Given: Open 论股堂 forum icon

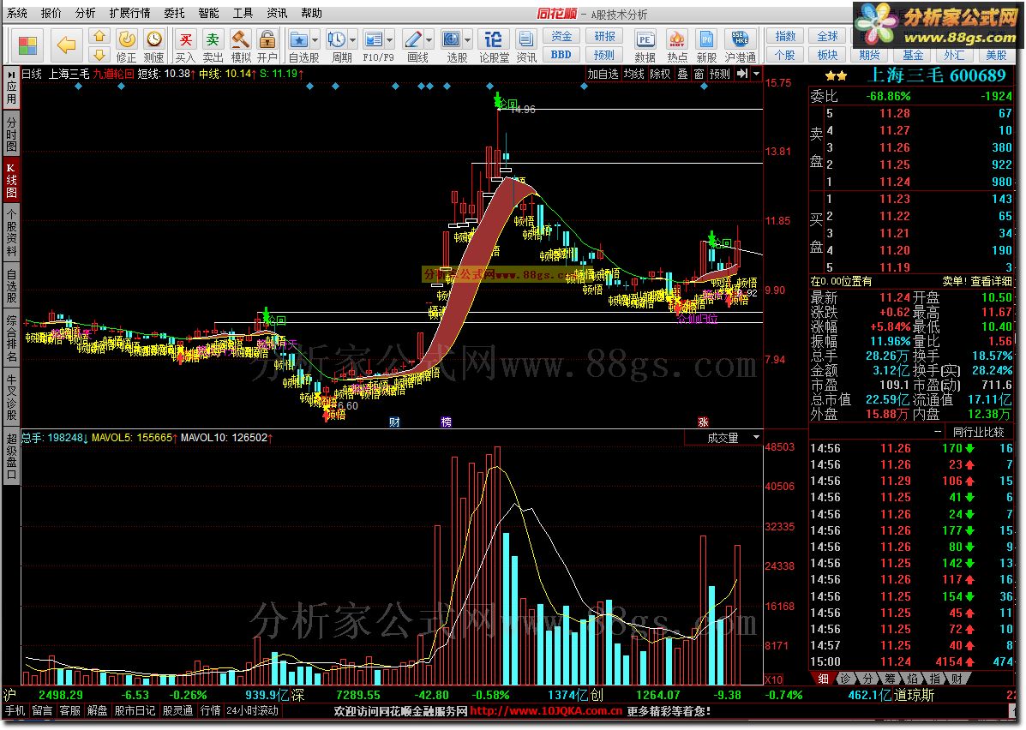Looking at the screenshot, I should point(494,45).
